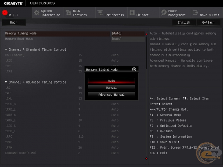The image size is (223, 167).
Task: Click the red M.I.T. circle icon
Action: [x=5, y=13]
